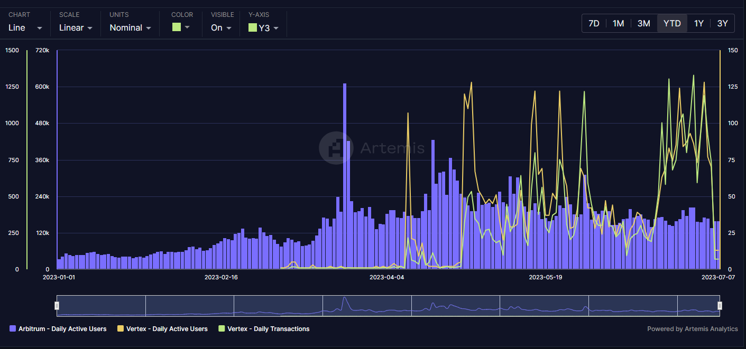The image size is (746, 349).
Task: Open the Chart type dropdown showing Line
Action: coord(25,28)
